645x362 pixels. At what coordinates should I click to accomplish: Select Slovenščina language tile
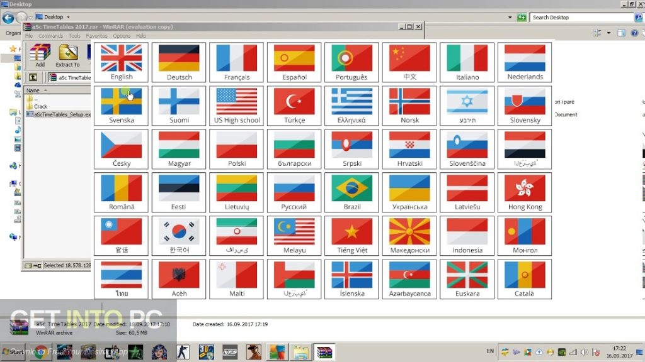click(467, 149)
